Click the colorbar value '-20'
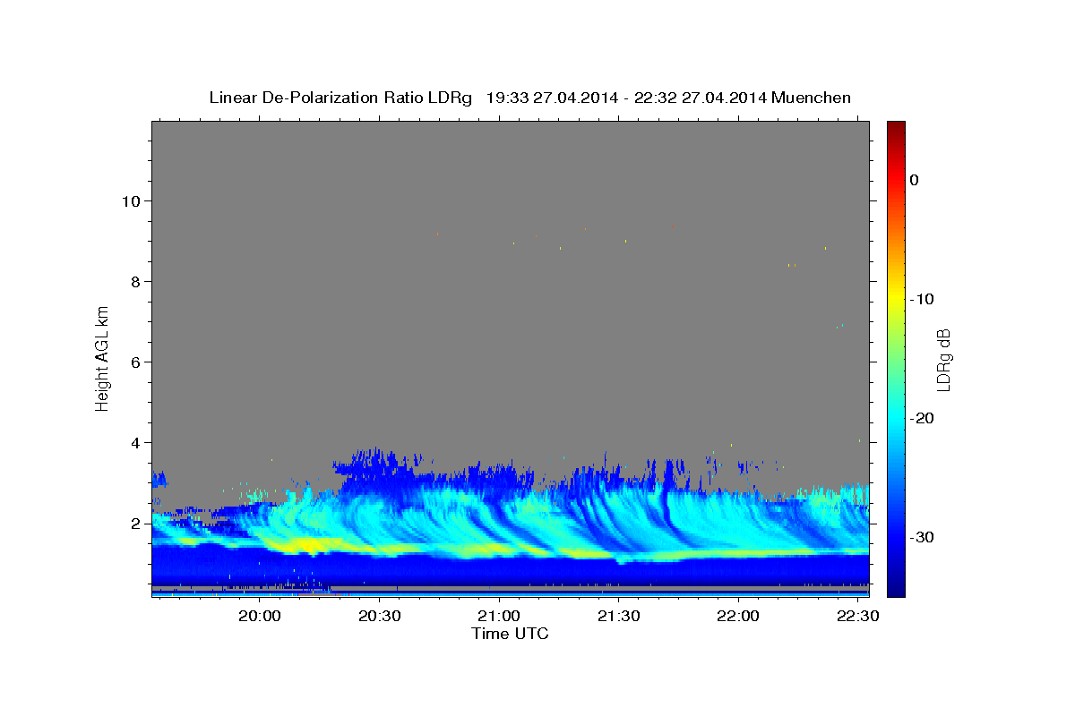This screenshot has width=1075, height=716. coord(921,418)
